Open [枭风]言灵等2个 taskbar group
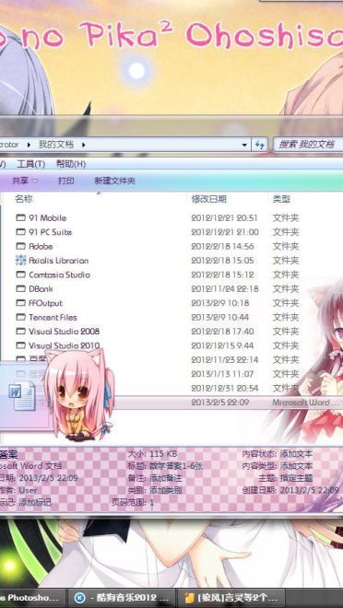Viewport: 343px width, 608px height. click(231, 598)
